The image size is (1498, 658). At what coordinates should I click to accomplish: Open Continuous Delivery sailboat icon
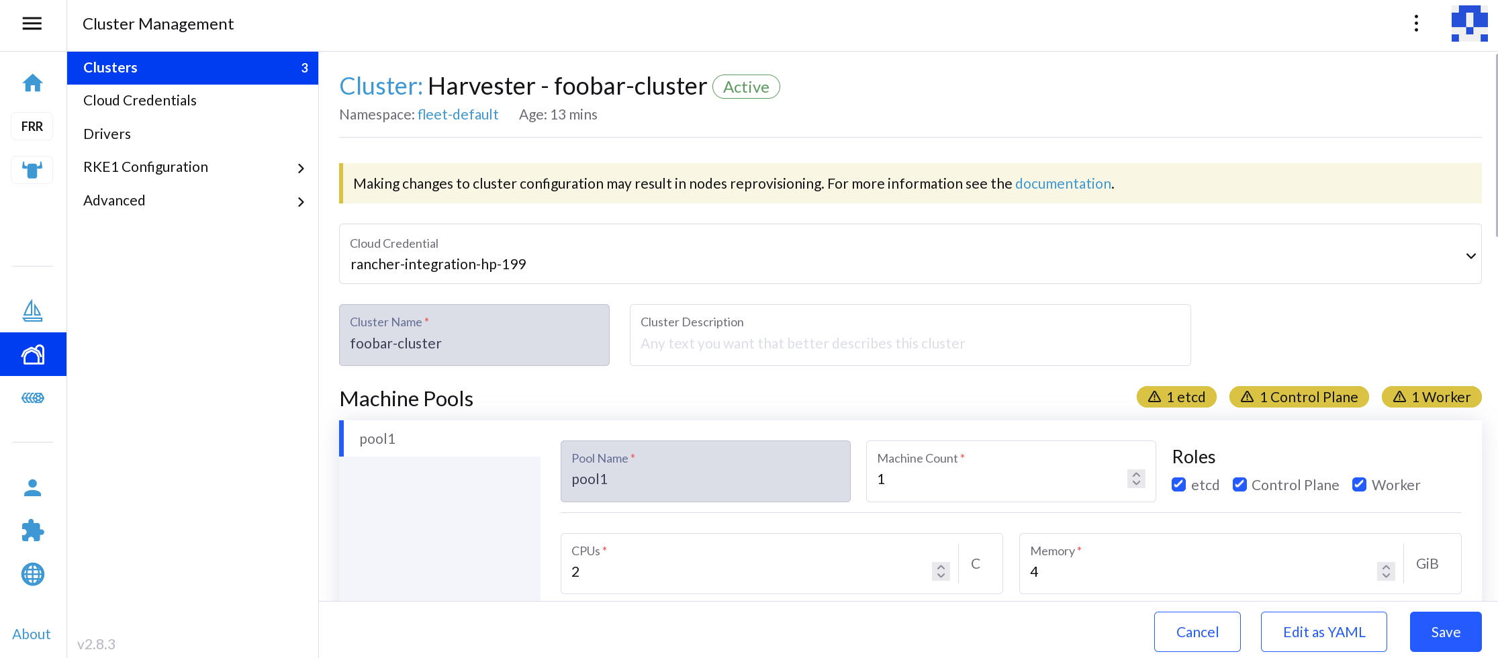[x=32, y=311]
